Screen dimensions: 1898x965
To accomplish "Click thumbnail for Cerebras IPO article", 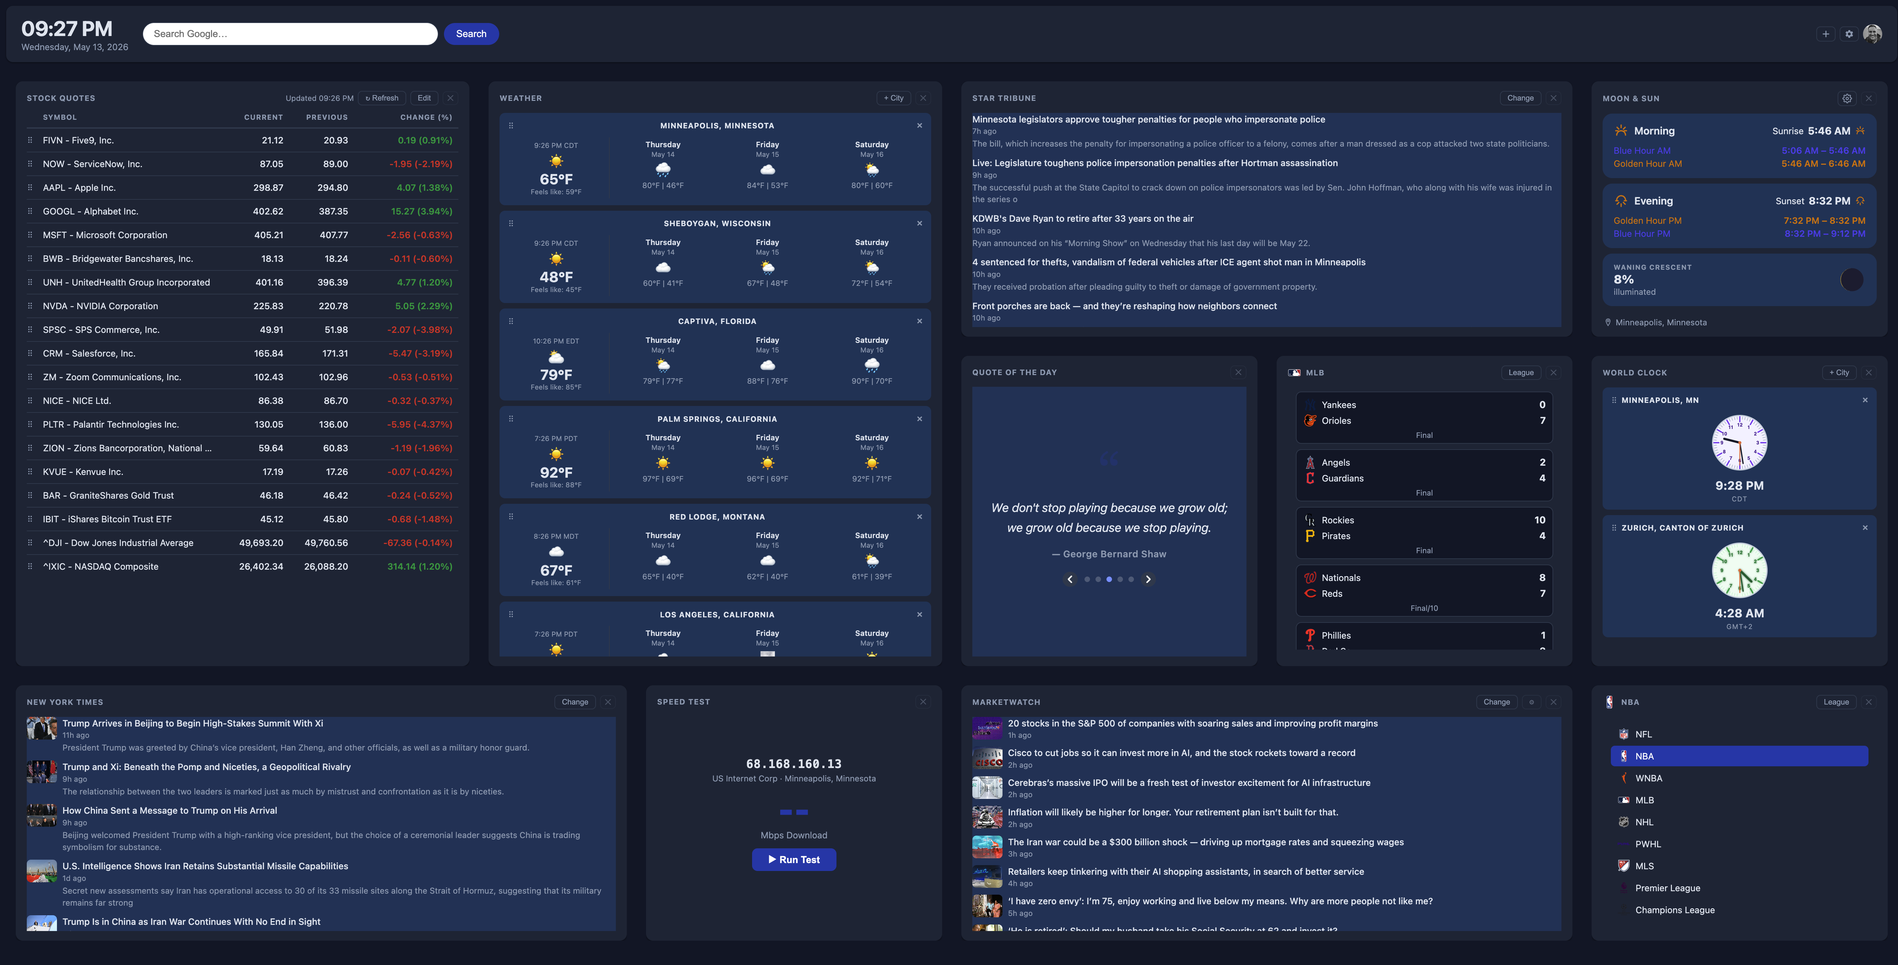I will (x=987, y=788).
